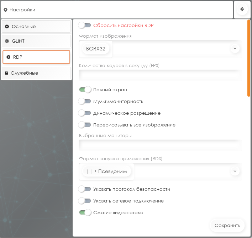This screenshot has width=252, height=238.
Task: Open Формат запуска приложения dropdown chevron
Action: [235, 171]
